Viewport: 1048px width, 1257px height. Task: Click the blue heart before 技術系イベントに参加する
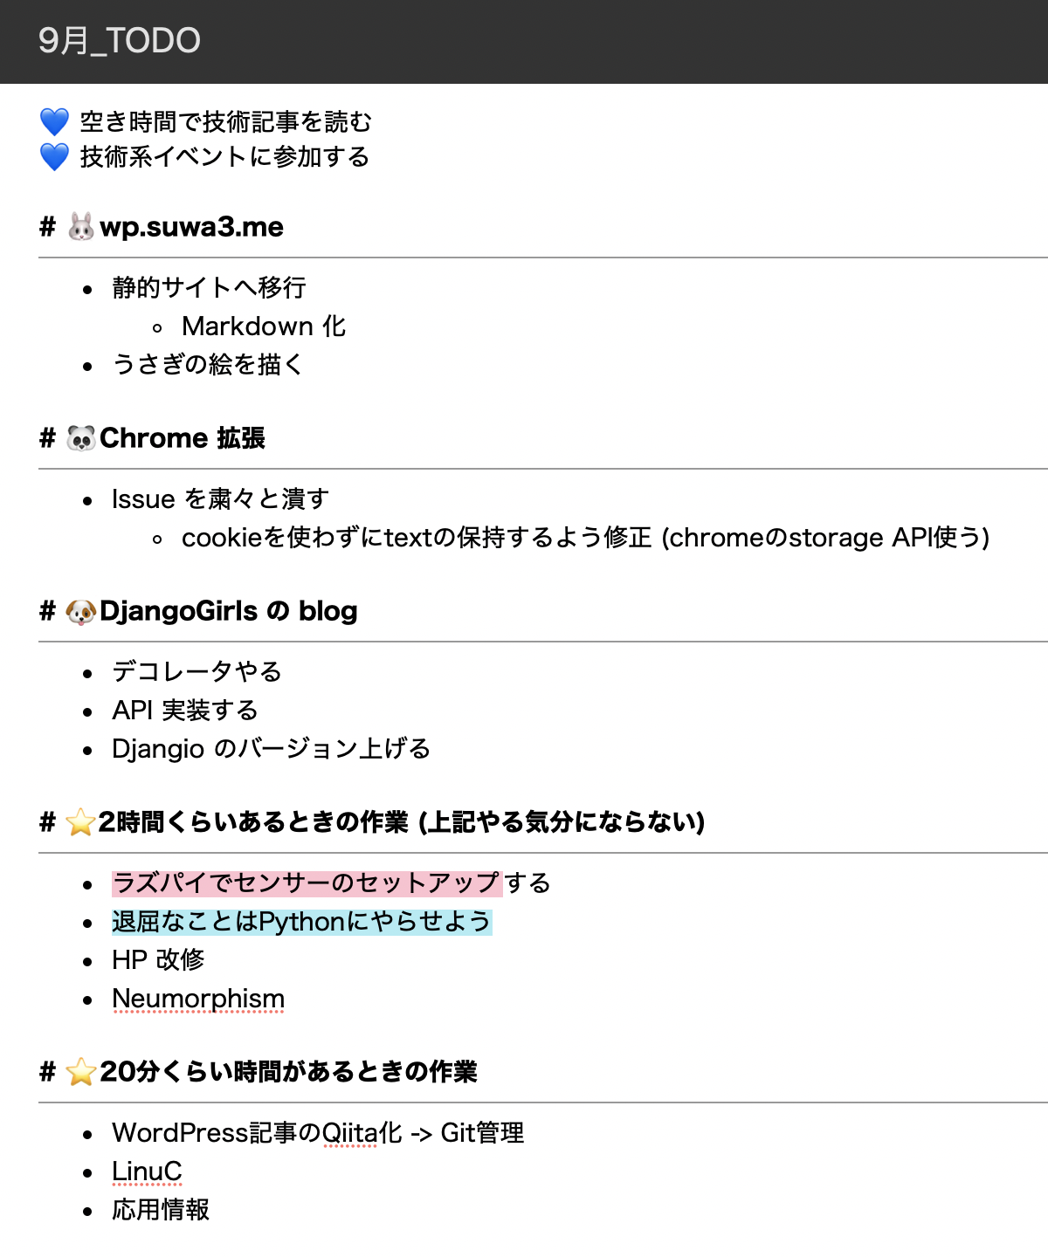click(54, 157)
